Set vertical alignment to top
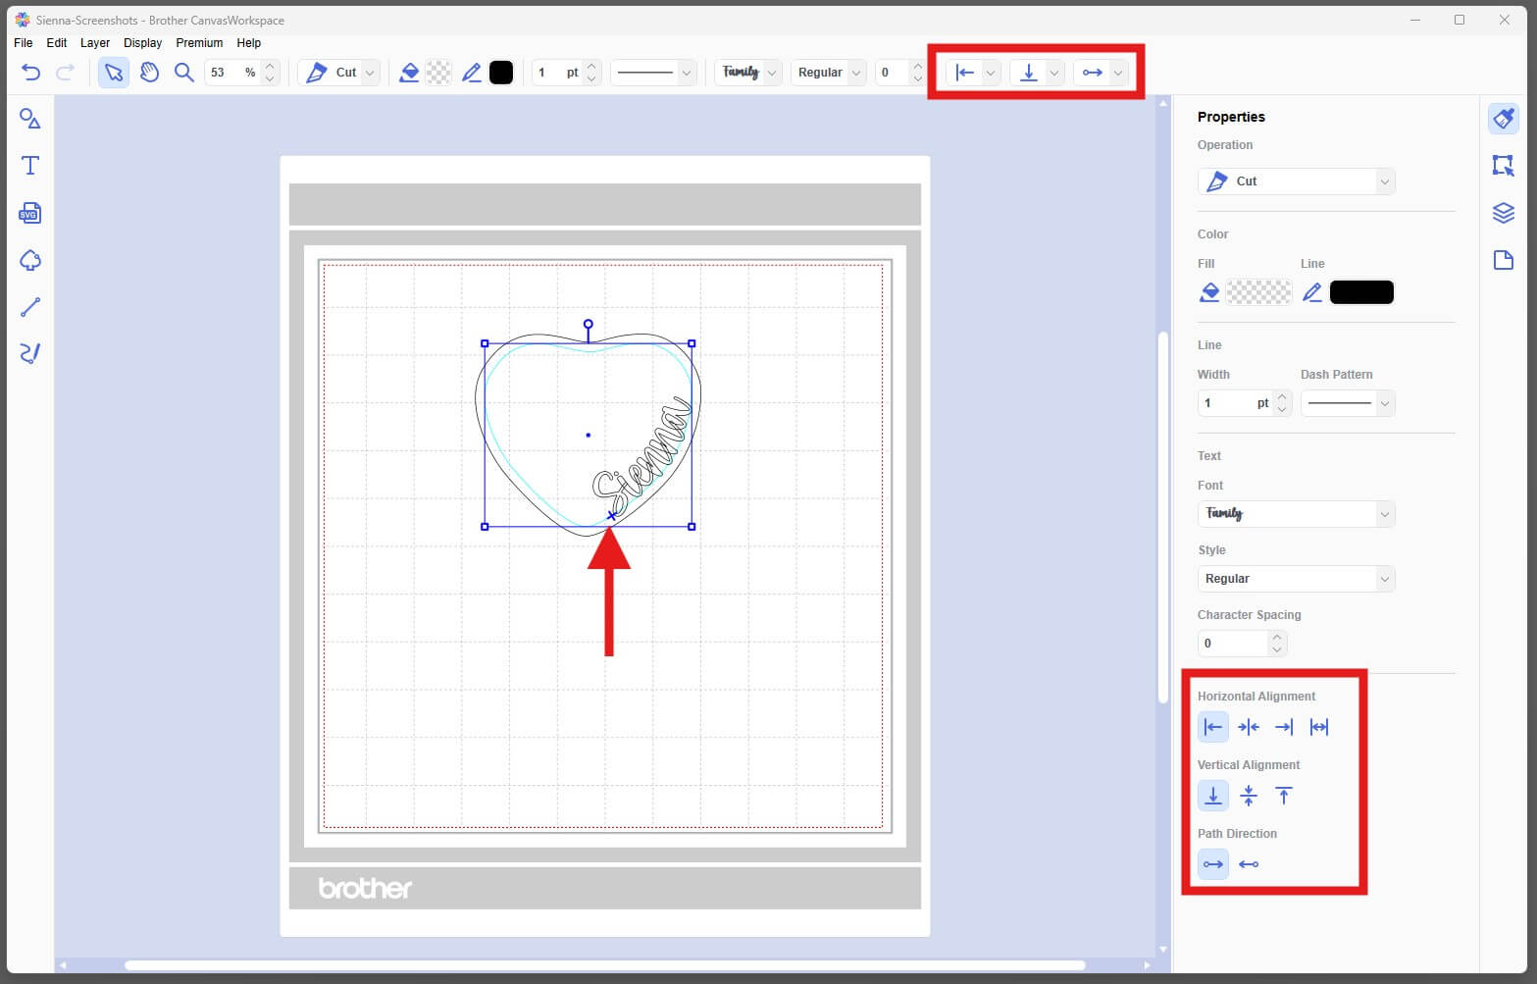Image resolution: width=1537 pixels, height=984 pixels. 1284,796
